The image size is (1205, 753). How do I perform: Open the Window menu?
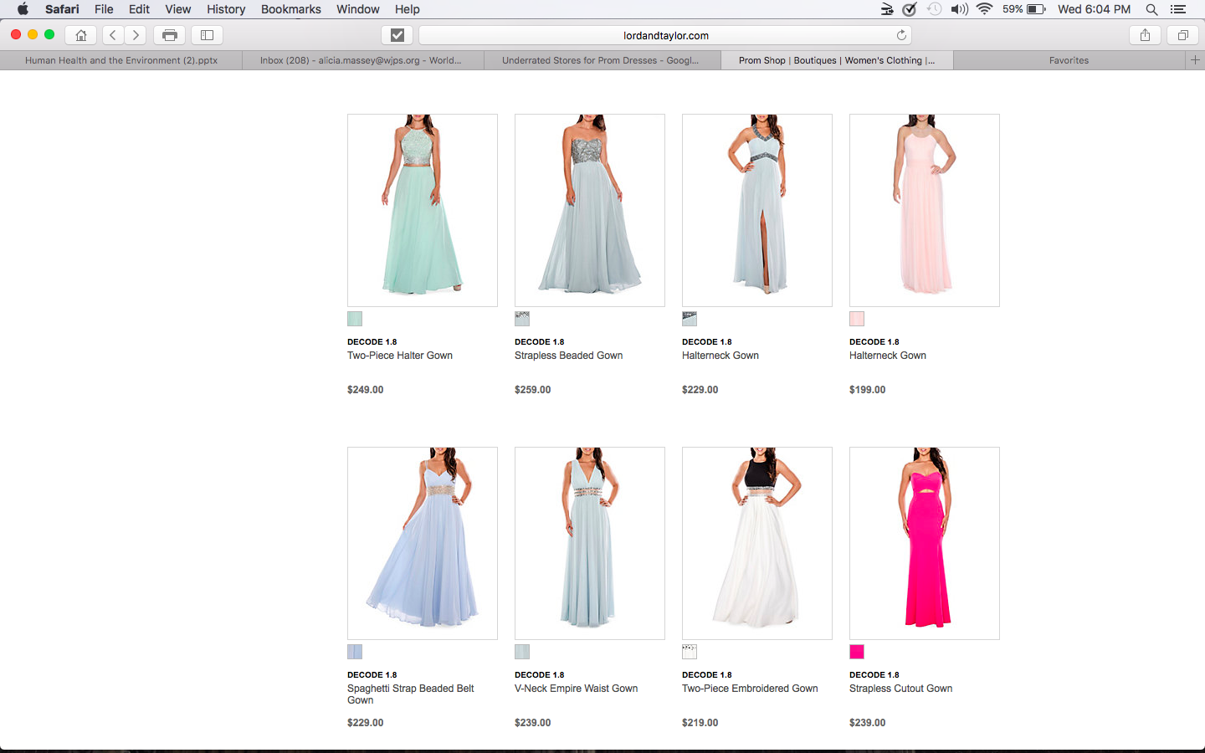357,9
